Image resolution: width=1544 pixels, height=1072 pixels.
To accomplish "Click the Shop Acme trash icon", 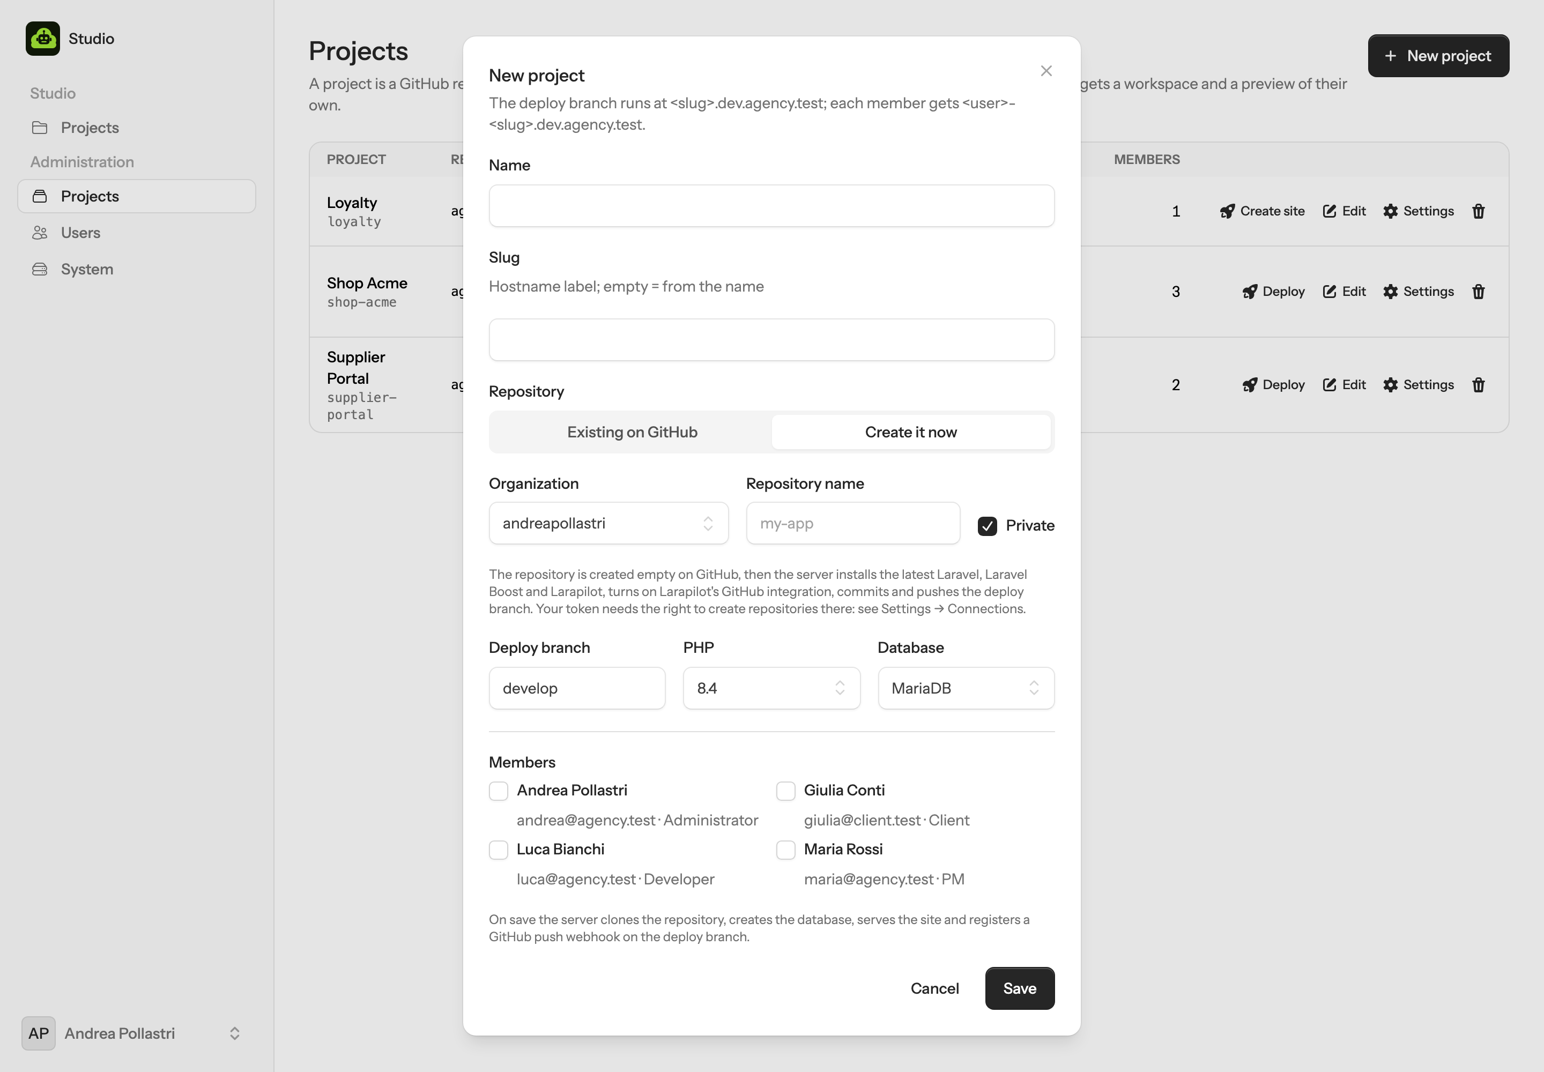I will pyautogui.click(x=1478, y=292).
